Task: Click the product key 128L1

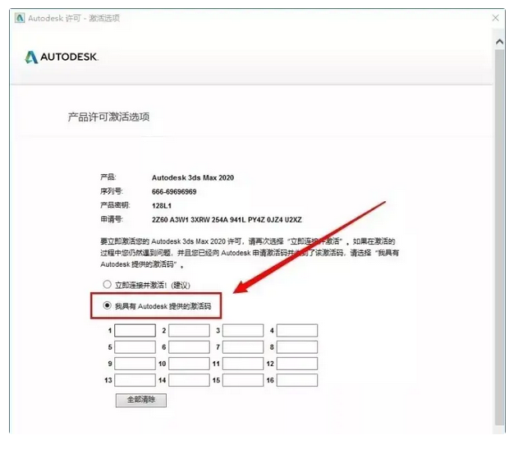Action: (x=162, y=206)
